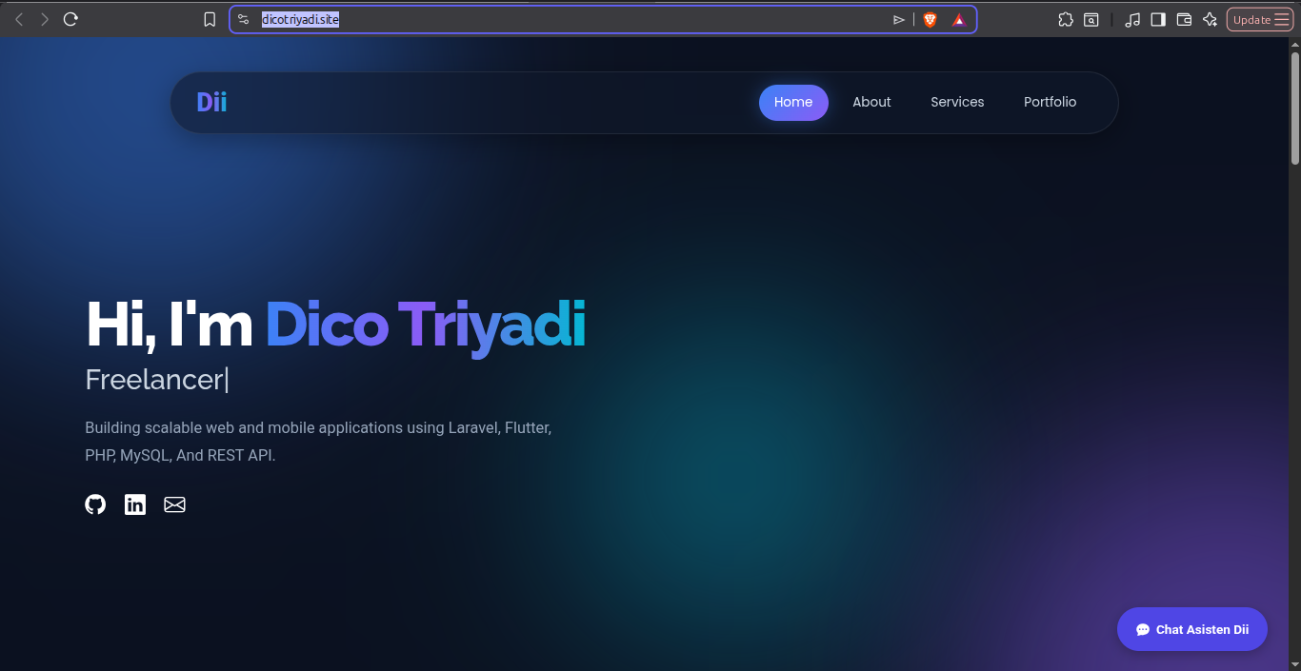The image size is (1301, 671).
Task: Open site settings icon in address bar
Action: tap(244, 19)
